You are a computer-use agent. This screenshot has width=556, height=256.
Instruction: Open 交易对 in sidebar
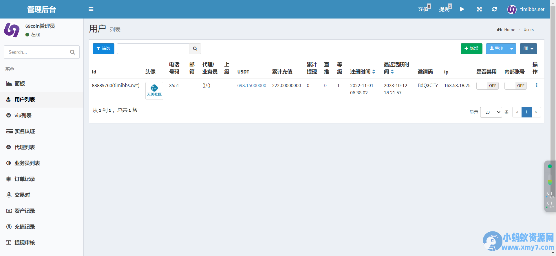(x=42, y=195)
